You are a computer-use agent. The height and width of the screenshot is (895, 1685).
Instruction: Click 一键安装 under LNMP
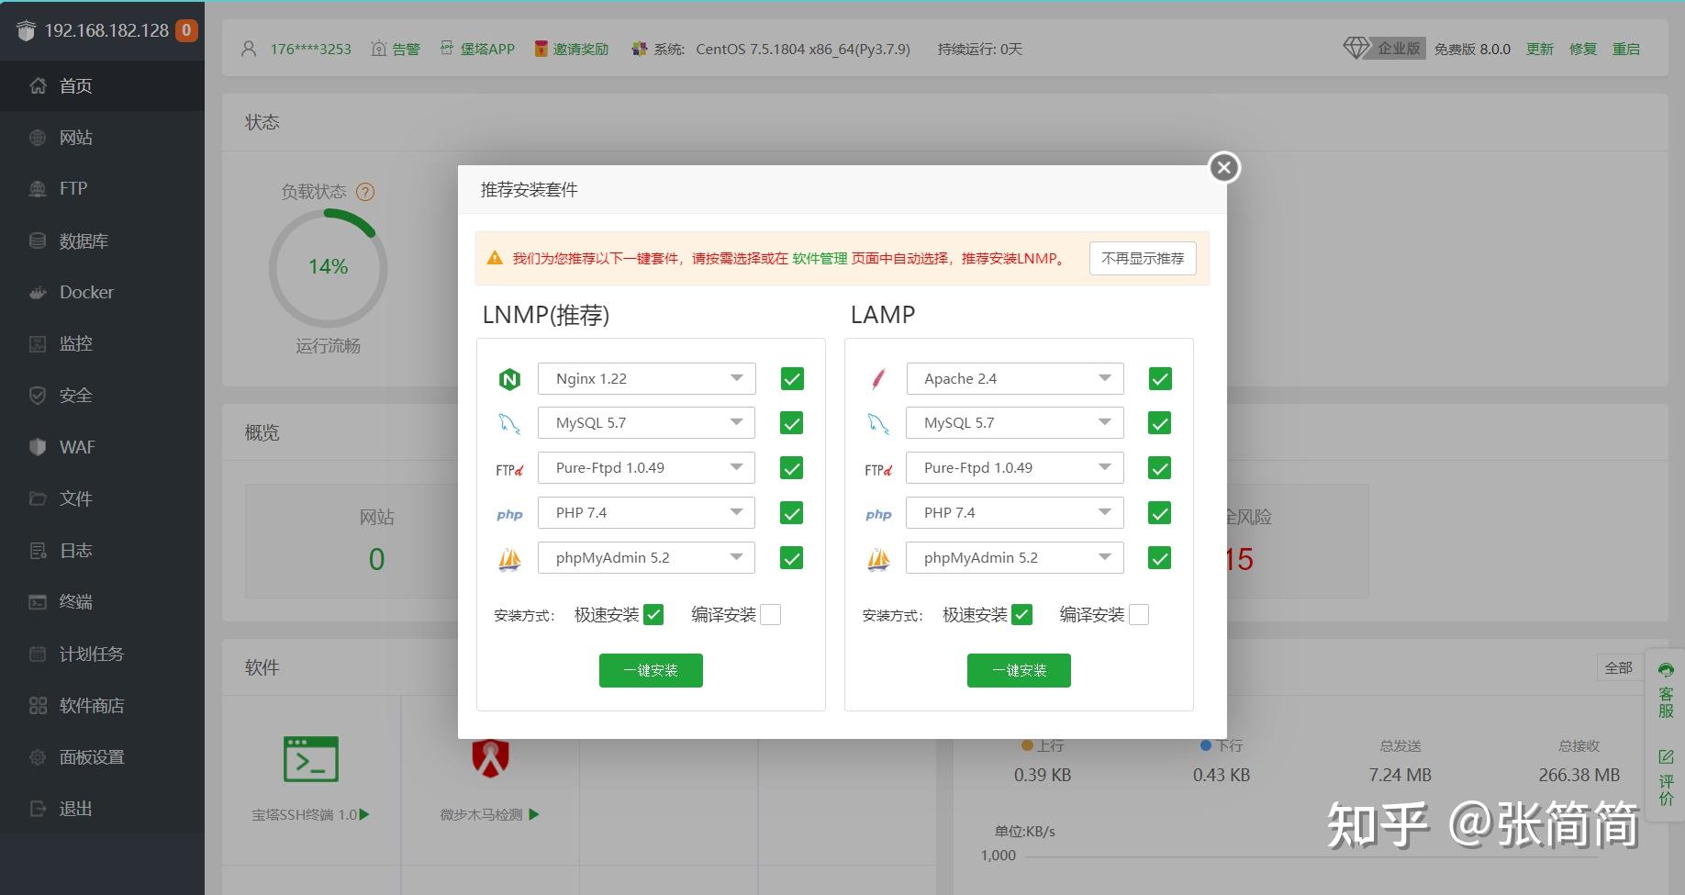click(x=651, y=670)
